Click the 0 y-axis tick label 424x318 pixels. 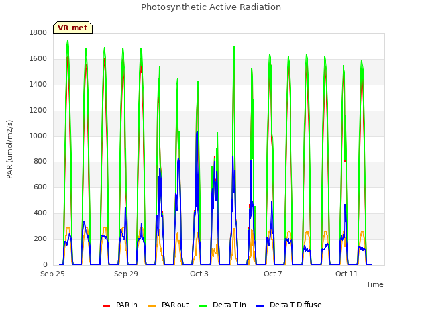point(45,265)
